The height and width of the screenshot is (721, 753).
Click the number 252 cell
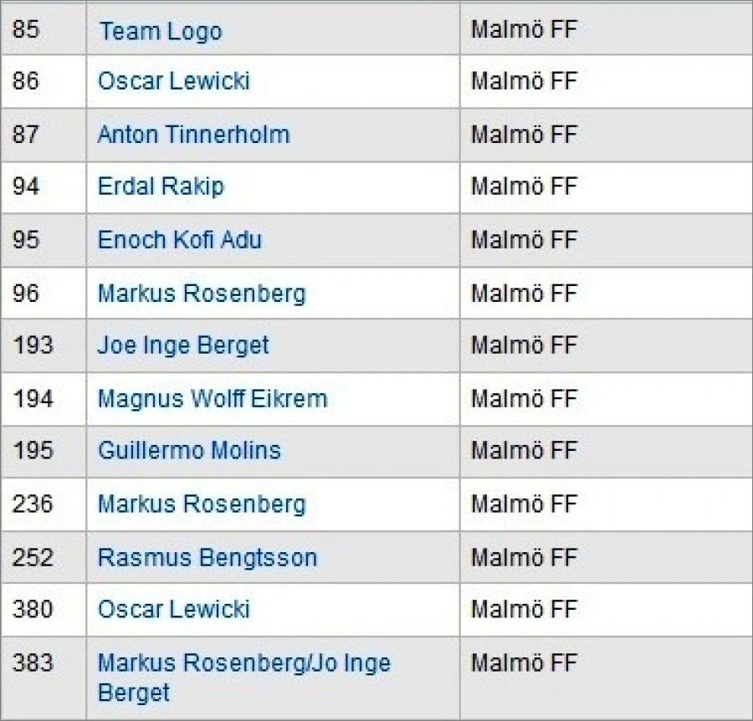33,556
